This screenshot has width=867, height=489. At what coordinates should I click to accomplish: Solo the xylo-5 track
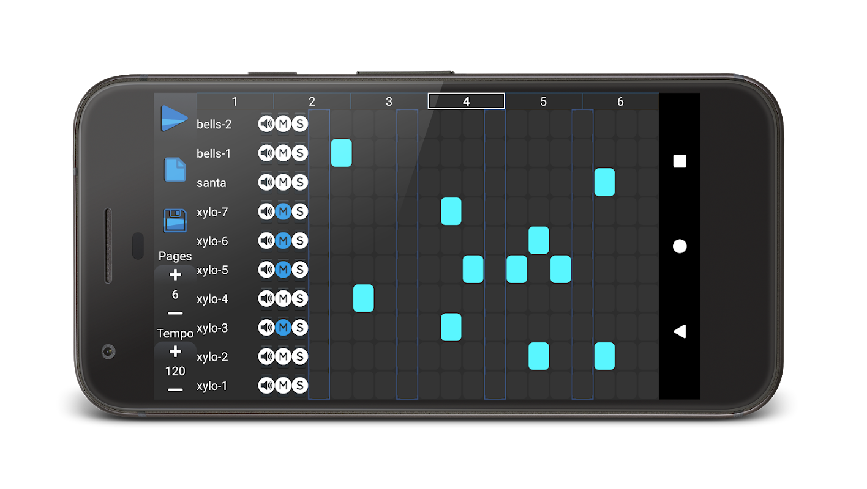pos(299,270)
